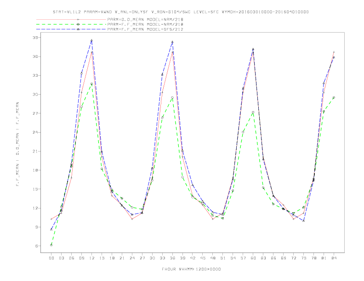
Task: Select legend entry PARM=O.O_MEAN MODEL=NAM/218
Action: click(x=145, y=19)
